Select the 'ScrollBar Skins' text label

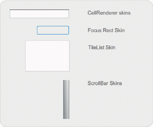click(105, 83)
